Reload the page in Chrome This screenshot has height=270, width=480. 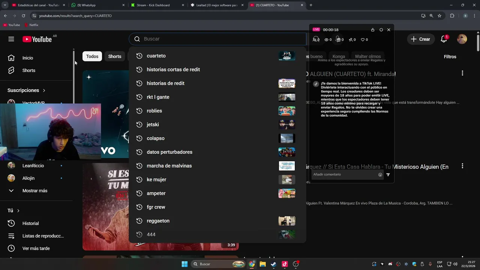tap(23, 16)
